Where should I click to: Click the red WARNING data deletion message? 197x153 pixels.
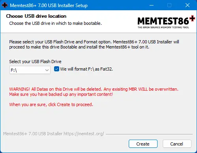94,92
